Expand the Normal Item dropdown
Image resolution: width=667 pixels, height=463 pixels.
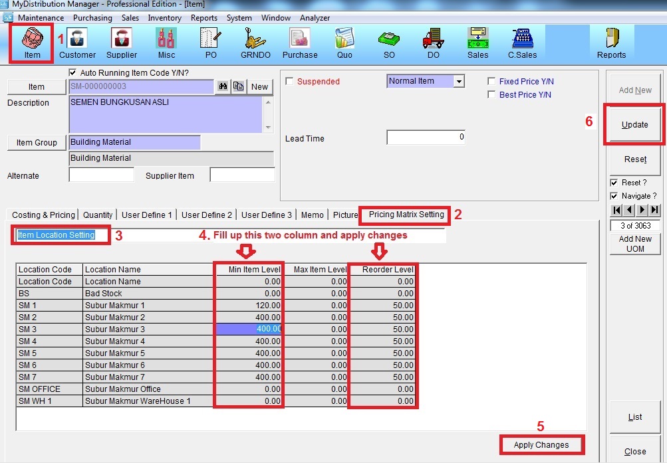(x=459, y=81)
